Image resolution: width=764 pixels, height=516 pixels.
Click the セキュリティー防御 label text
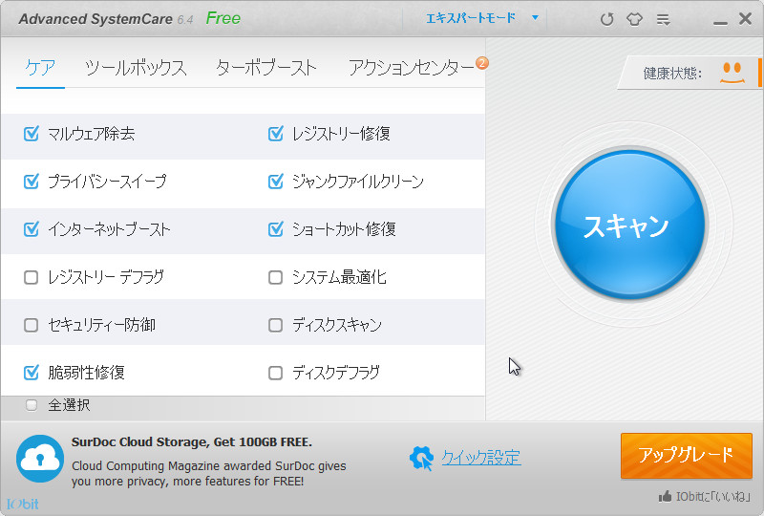[x=101, y=325]
